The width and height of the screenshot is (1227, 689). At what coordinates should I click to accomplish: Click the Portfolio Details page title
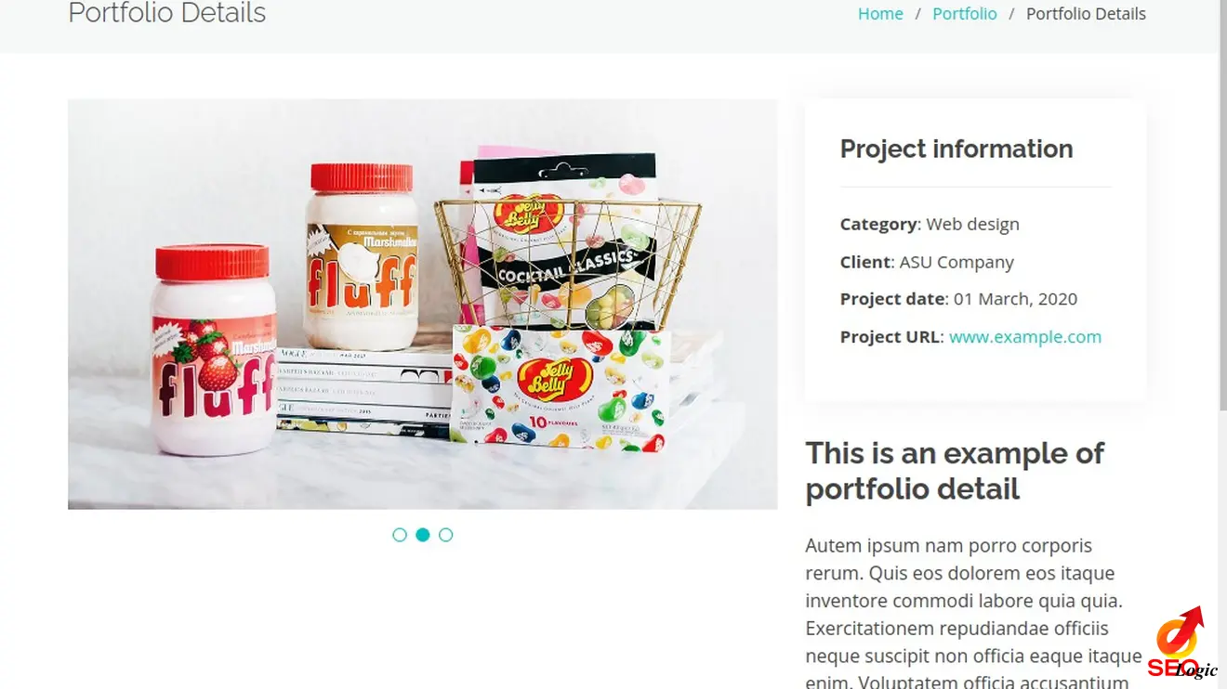[167, 14]
